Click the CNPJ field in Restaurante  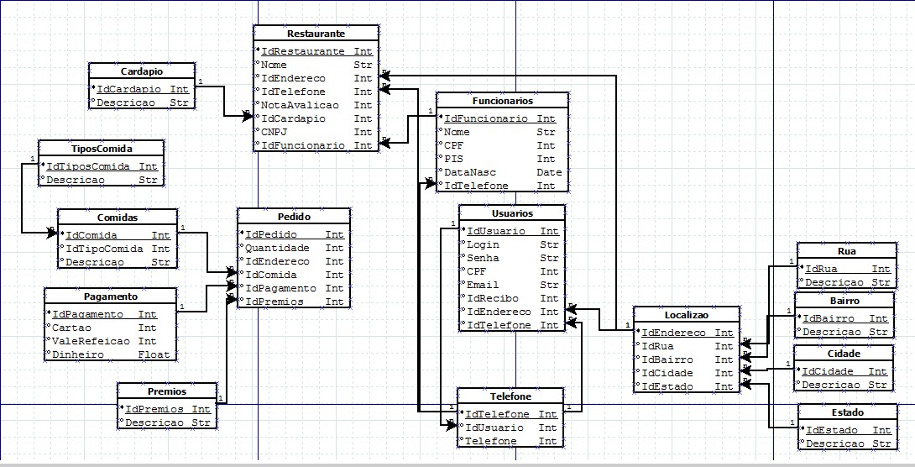tap(274, 132)
